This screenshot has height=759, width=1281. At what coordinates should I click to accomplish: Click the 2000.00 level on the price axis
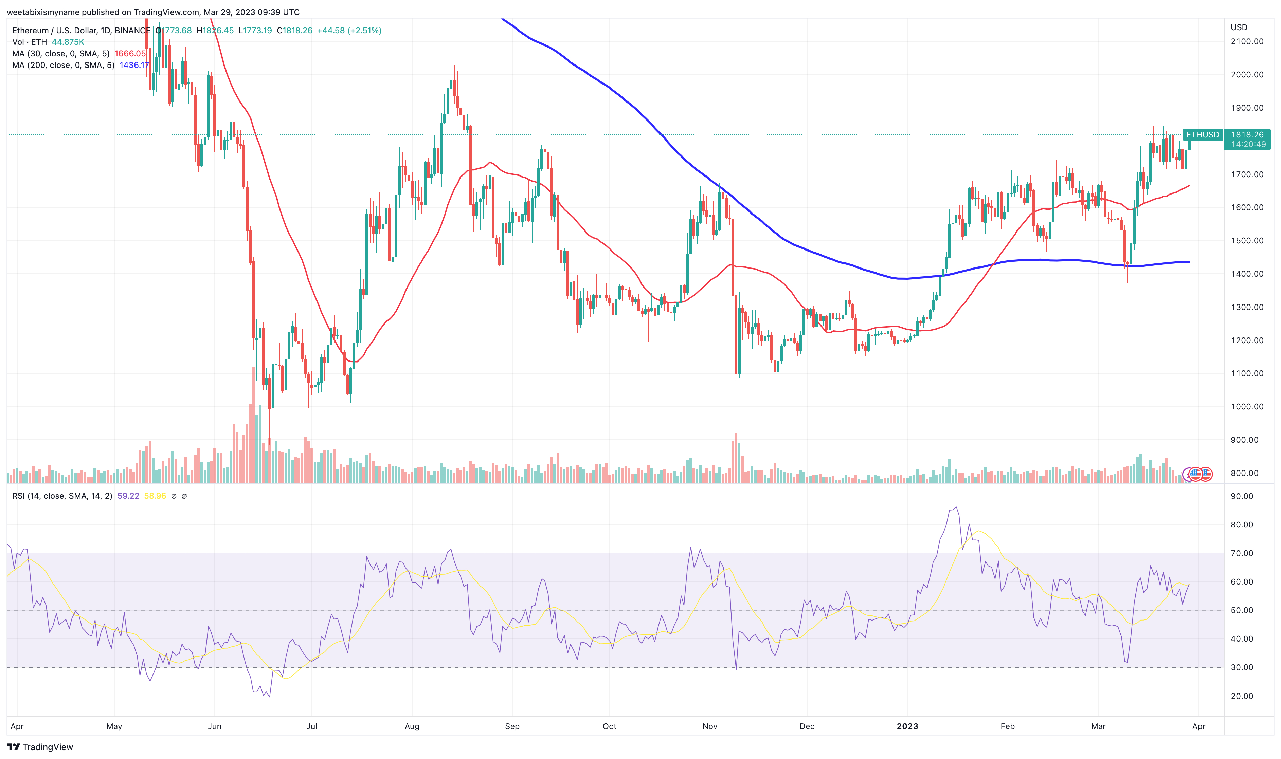pos(1247,75)
